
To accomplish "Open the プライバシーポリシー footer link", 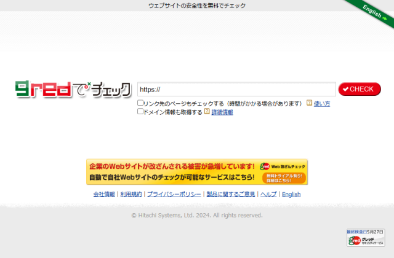I will click(x=174, y=194).
